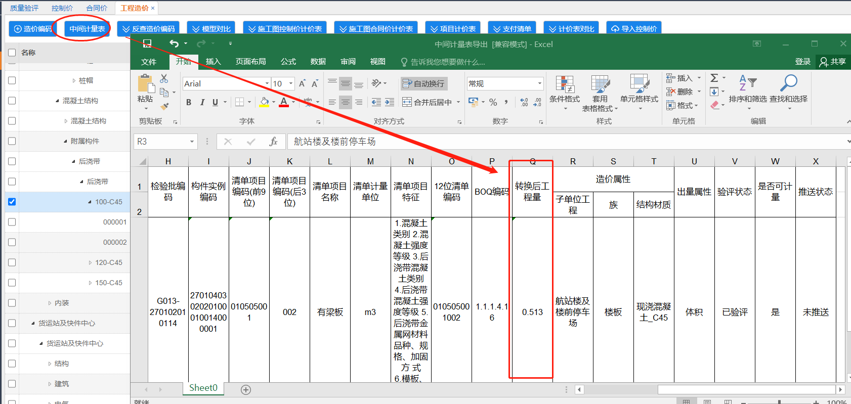
Task: Click the red font color swatch
Action: point(284,102)
